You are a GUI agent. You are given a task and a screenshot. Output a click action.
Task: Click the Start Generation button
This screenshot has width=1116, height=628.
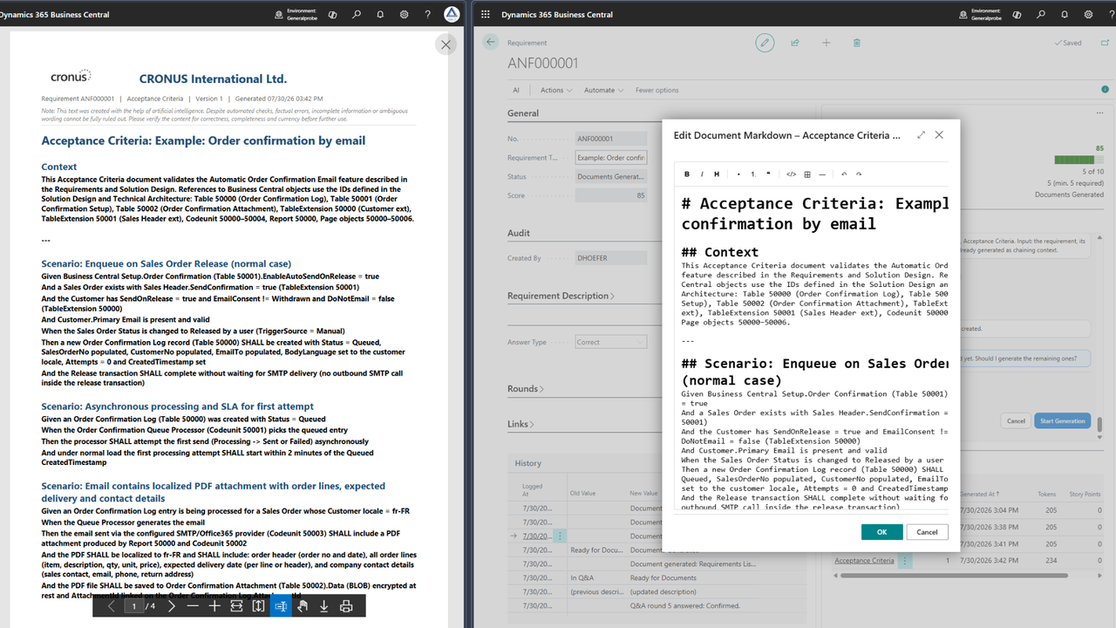coord(1063,420)
